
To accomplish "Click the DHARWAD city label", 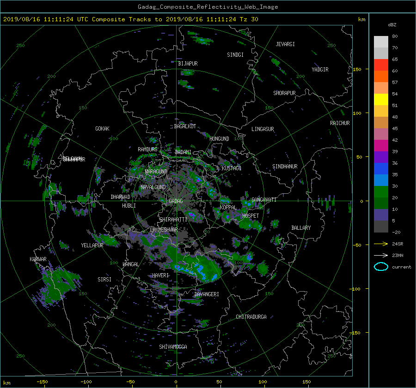I will point(121,197).
